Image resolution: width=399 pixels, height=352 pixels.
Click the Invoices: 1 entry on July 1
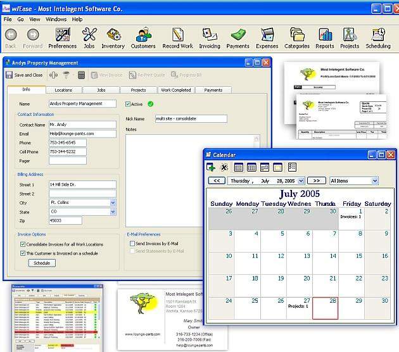coord(350,217)
